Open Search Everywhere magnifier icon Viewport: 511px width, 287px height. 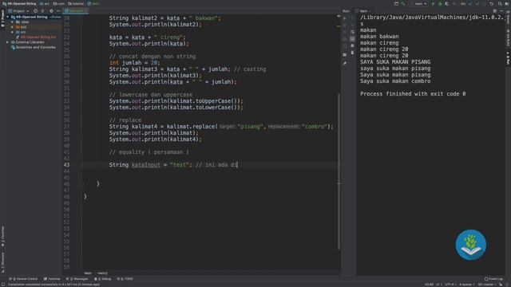500,4
